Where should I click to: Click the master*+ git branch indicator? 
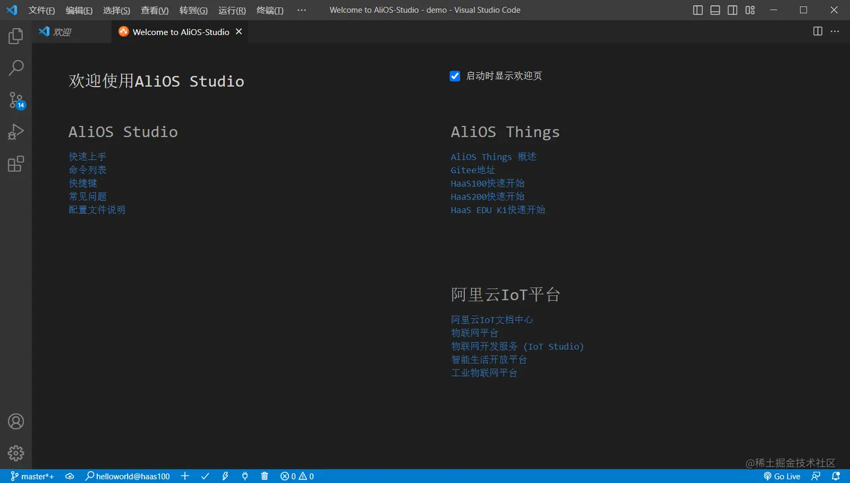tap(32, 476)
